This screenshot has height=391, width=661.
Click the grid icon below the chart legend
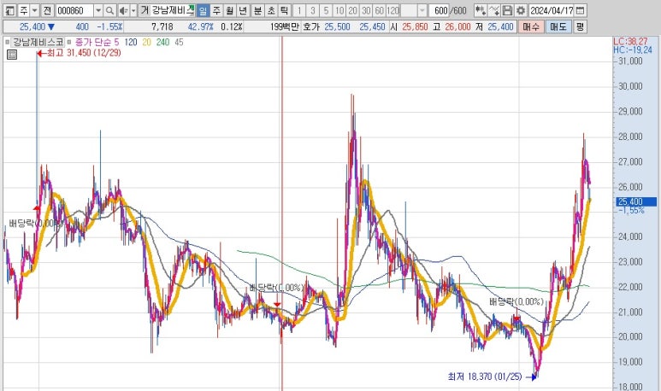(12, 55)
